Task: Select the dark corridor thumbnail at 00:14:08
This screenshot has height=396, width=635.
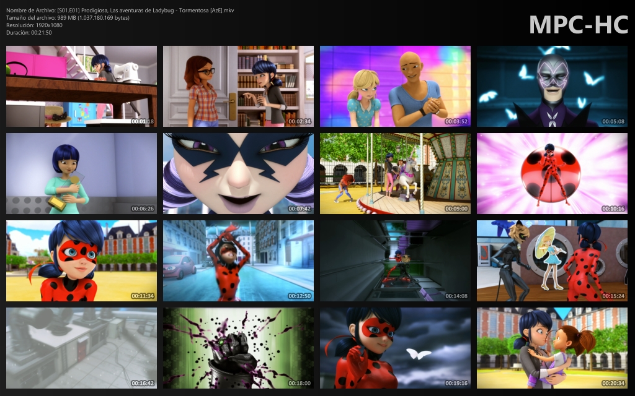Action: (395, 260)
